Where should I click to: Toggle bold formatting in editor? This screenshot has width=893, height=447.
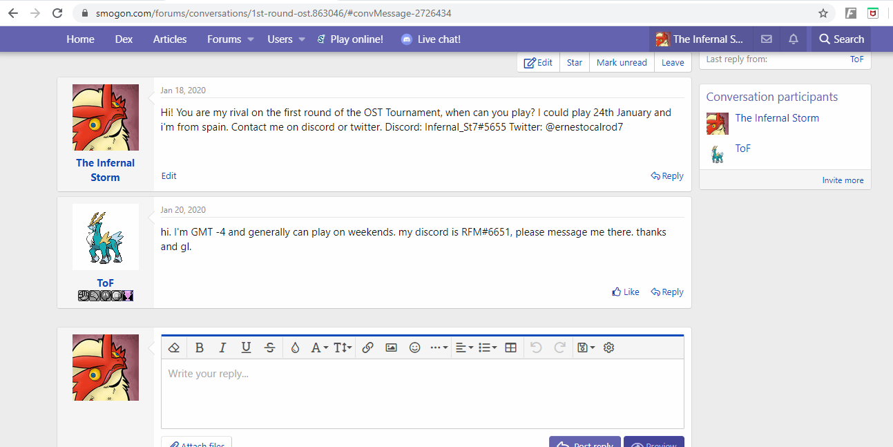(199, 348)
